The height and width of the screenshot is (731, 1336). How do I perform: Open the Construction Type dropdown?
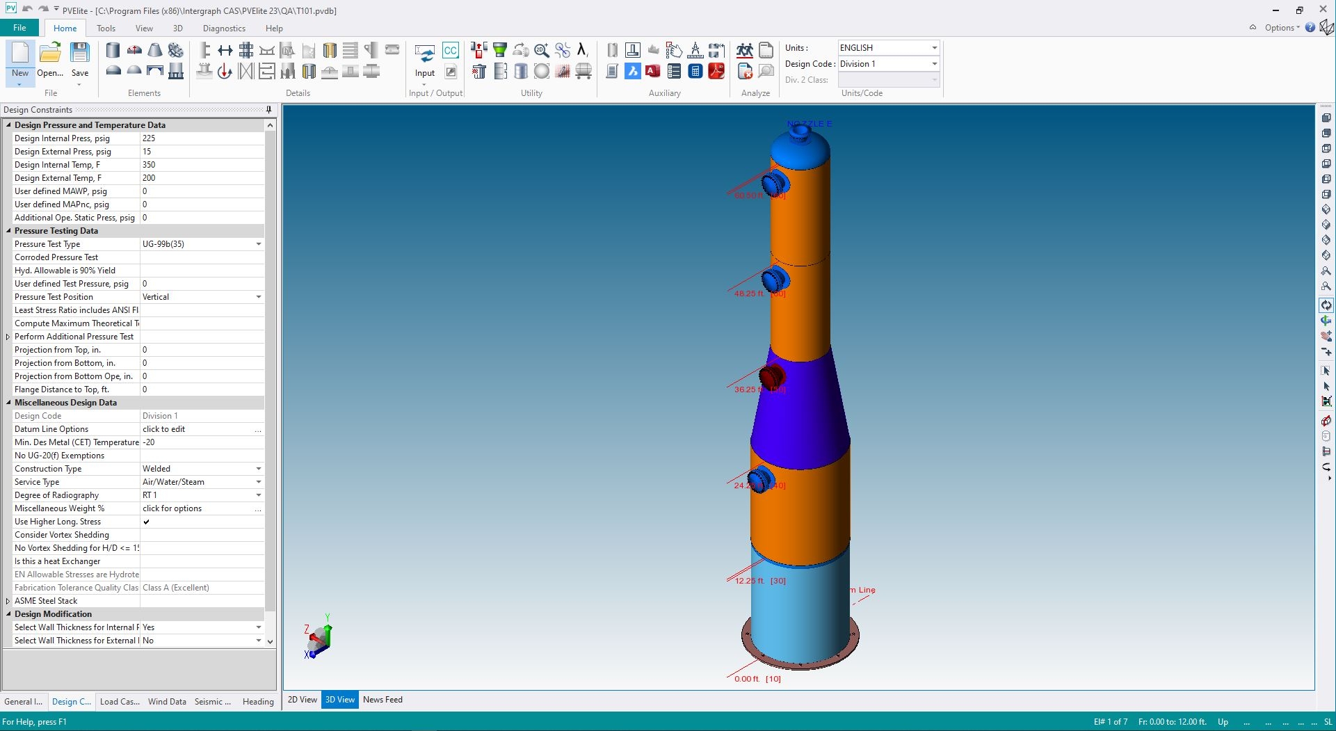tap(259, 469)
